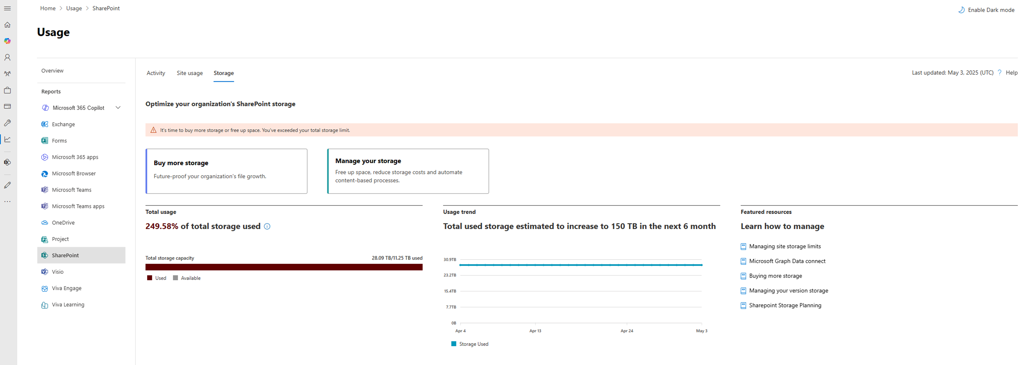Open the Sharepoint Storage Planning link

pos(785,305)
